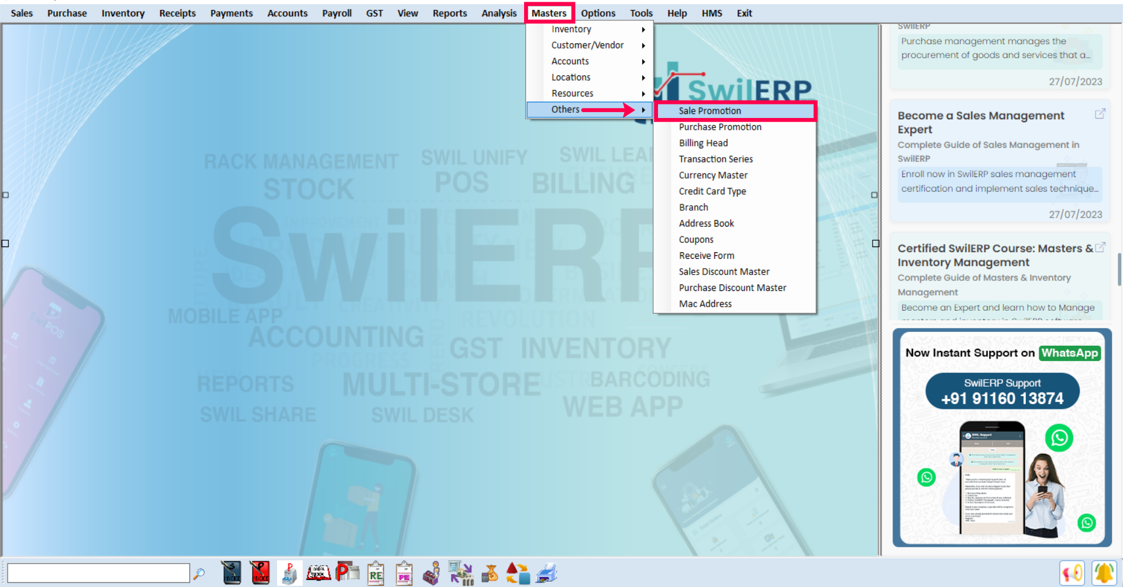This screenshot has height=587, width=1123.
Task: Click the purple shopping cart person icon
Action: coord(432,573)
